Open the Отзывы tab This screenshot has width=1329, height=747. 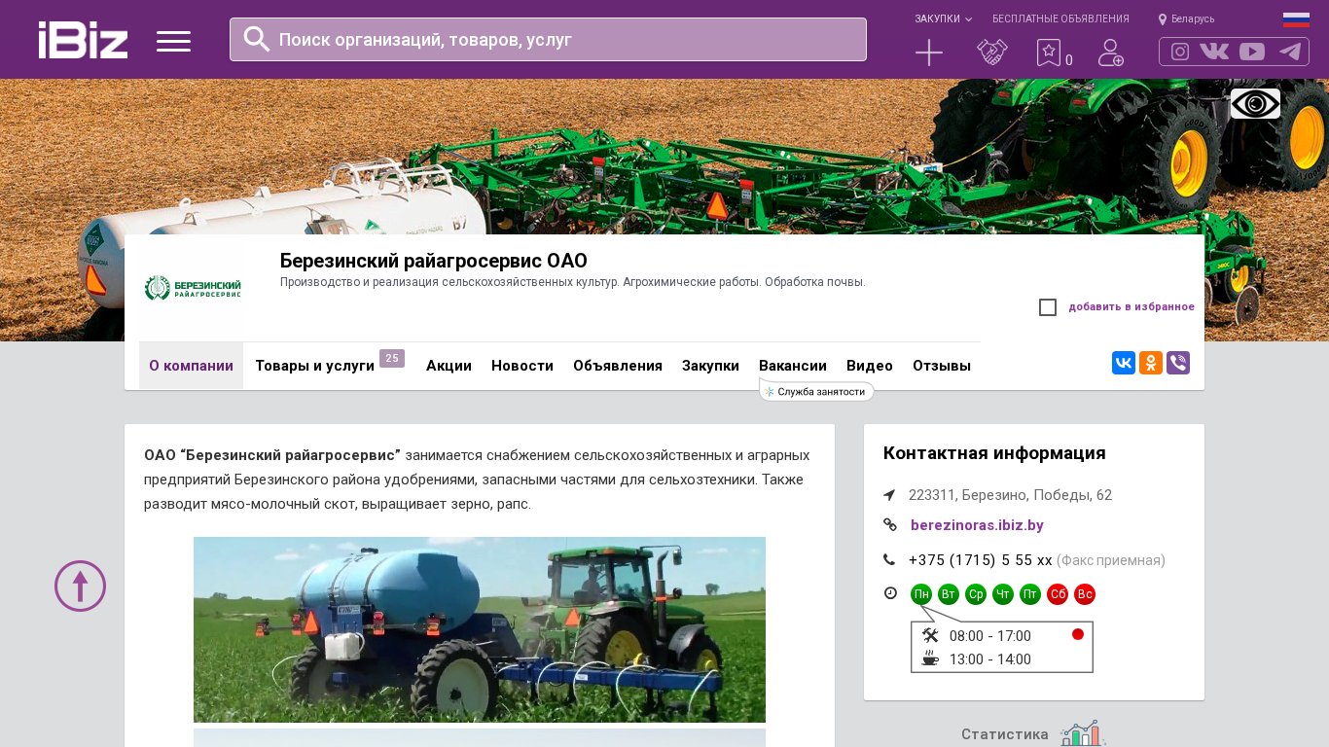tap(942, 366)
